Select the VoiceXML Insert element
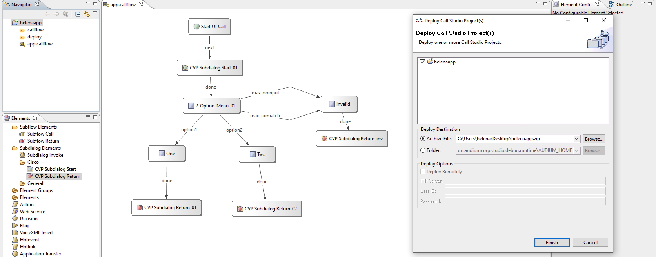The image size is (656, 257). pos(33,233)
